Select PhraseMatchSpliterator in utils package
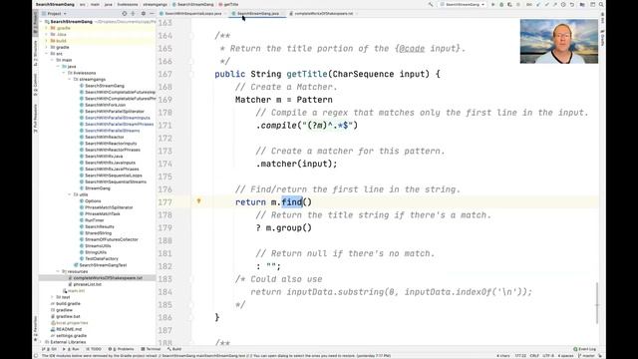This screenshot has height=359, width=638. 109,207
